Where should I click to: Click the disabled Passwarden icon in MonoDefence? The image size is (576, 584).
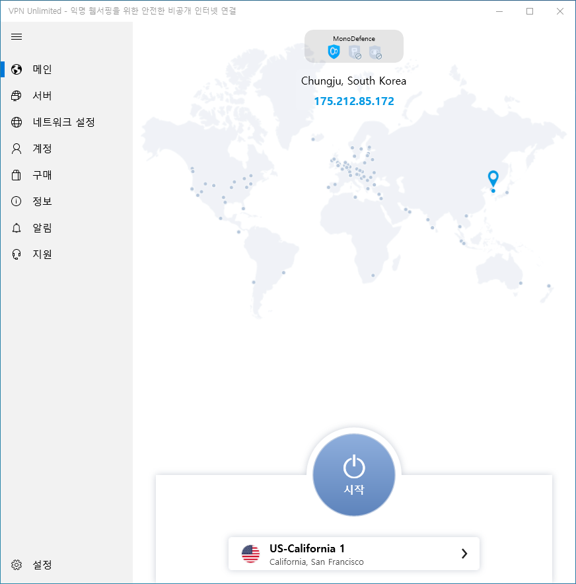[355, 52]
